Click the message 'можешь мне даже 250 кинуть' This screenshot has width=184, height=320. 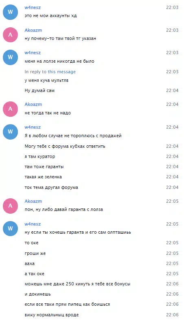click(77, 284)
